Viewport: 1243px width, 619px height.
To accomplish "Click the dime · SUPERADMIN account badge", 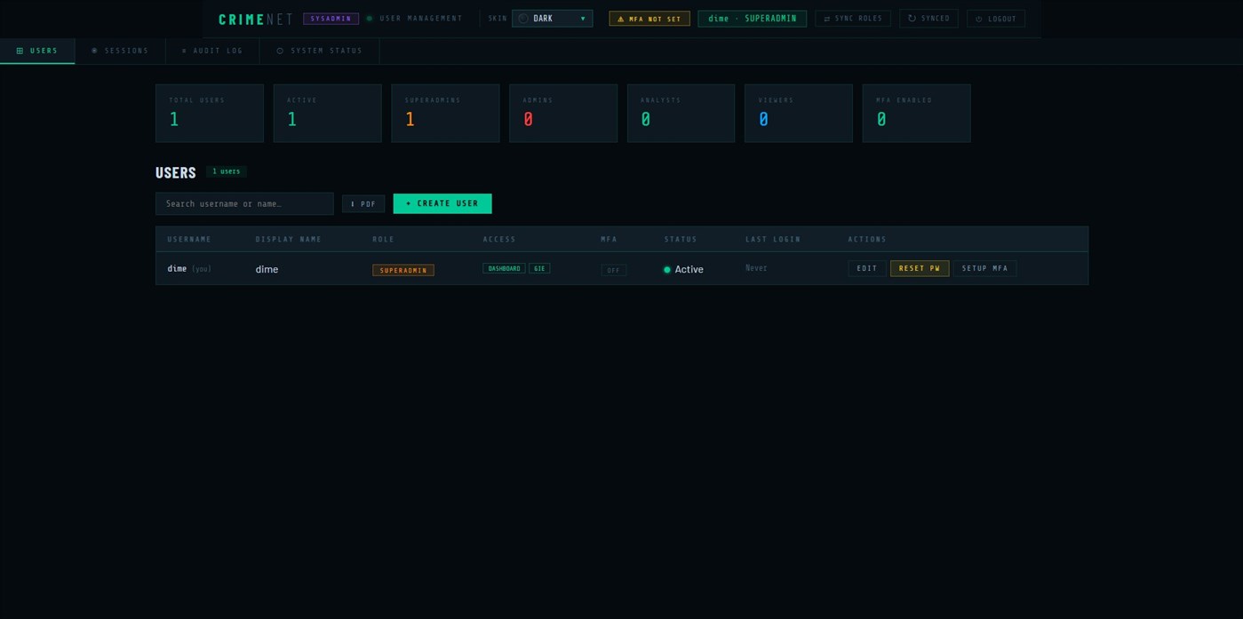I will (753, 19).
